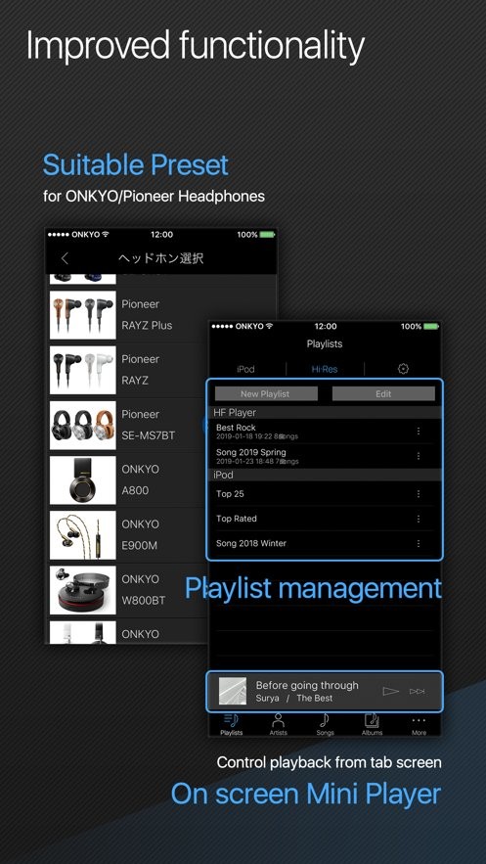Open options for Top 25 playlist
This screenshot has width=486, height=864.
(x=419, y=494)
